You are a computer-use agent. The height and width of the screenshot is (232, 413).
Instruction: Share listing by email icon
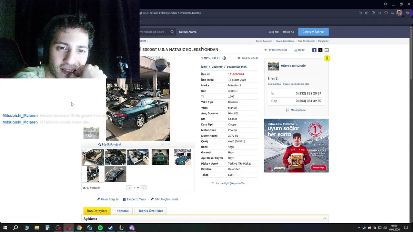pos(327,50)
